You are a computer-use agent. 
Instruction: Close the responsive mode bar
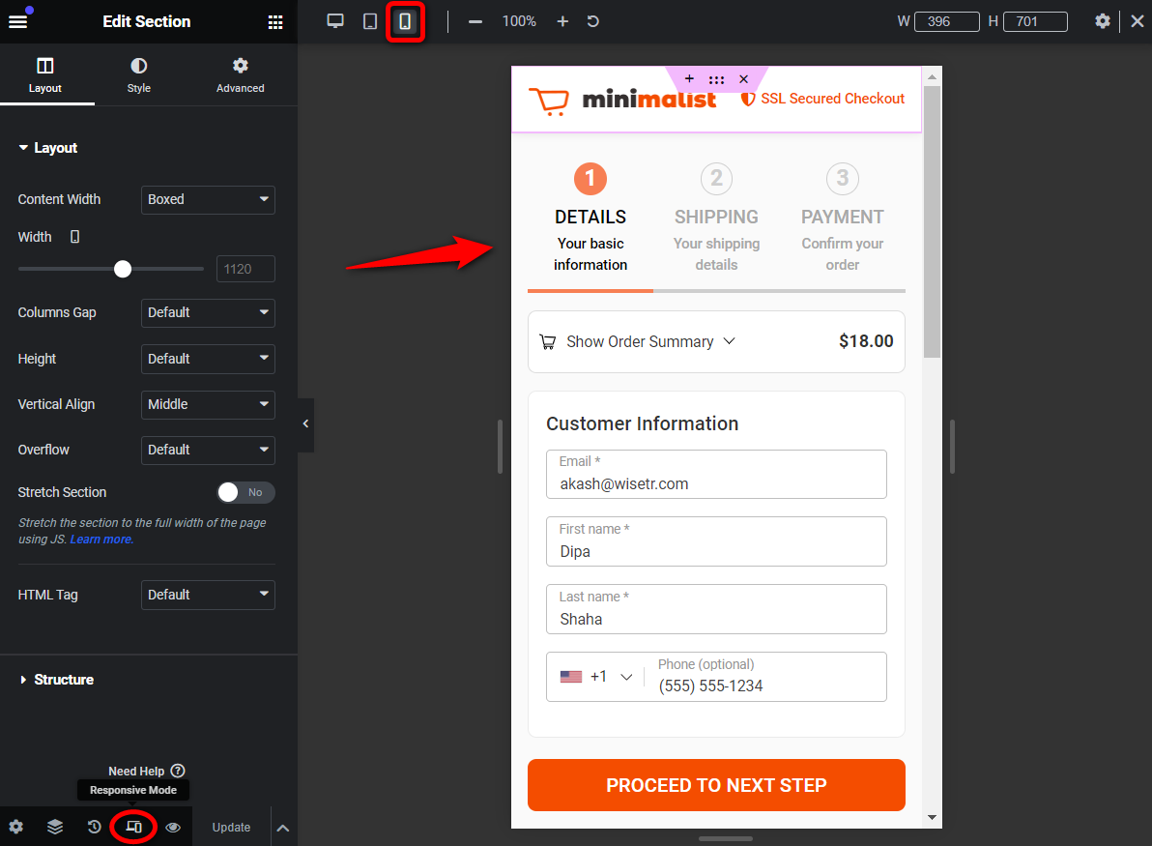tap(1138, 21)
